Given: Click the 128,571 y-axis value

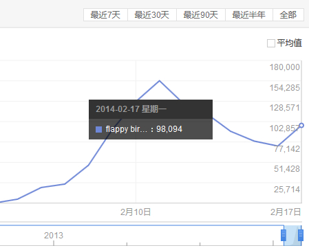Looking at the screenshot, I should (285, 108).
